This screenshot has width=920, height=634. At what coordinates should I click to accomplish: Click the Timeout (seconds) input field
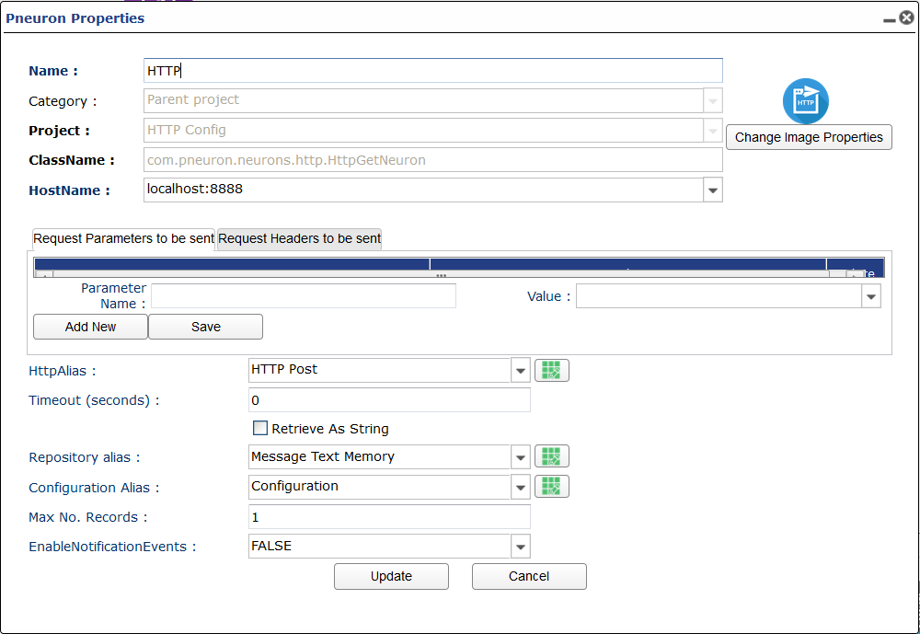389,399
